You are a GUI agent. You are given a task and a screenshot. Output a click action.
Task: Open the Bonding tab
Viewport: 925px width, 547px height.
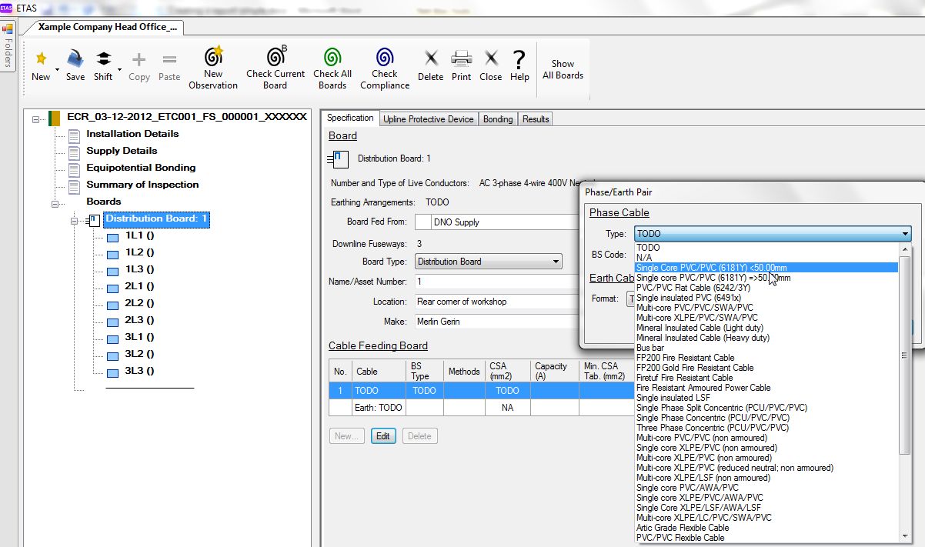(x=498, y=119)
